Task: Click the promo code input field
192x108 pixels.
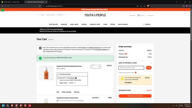Action: pos(131,68)
